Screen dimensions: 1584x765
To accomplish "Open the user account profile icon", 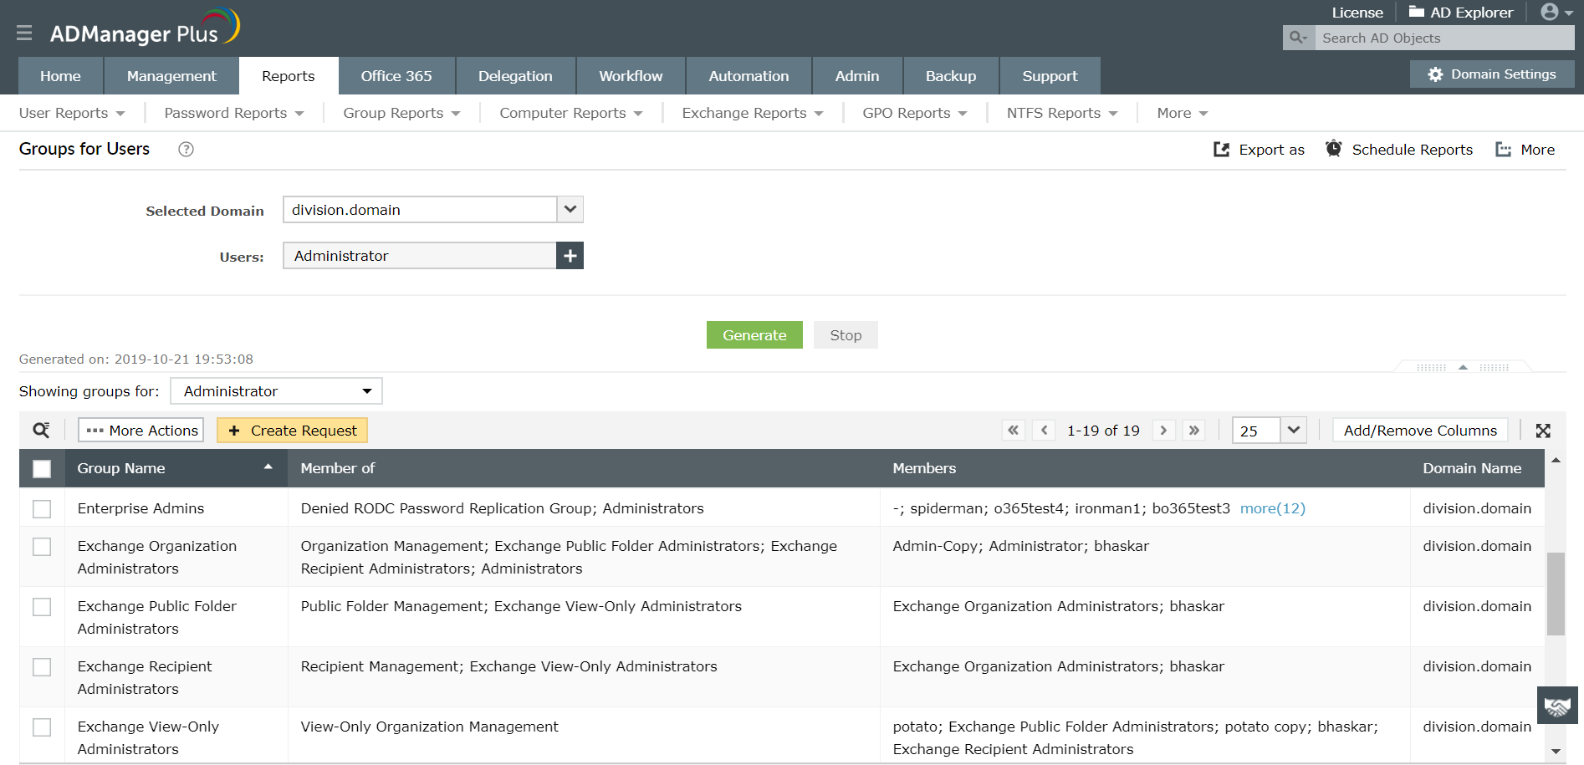I will pyautogui.click(x=1556, y=13).
